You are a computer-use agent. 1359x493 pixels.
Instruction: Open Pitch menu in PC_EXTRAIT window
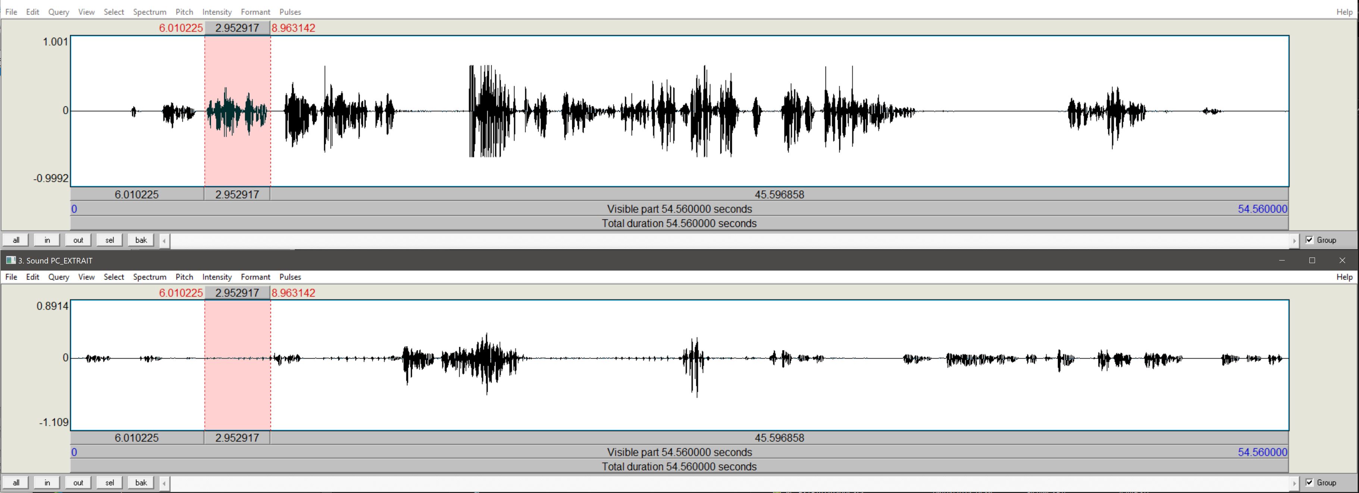[184, 277]
